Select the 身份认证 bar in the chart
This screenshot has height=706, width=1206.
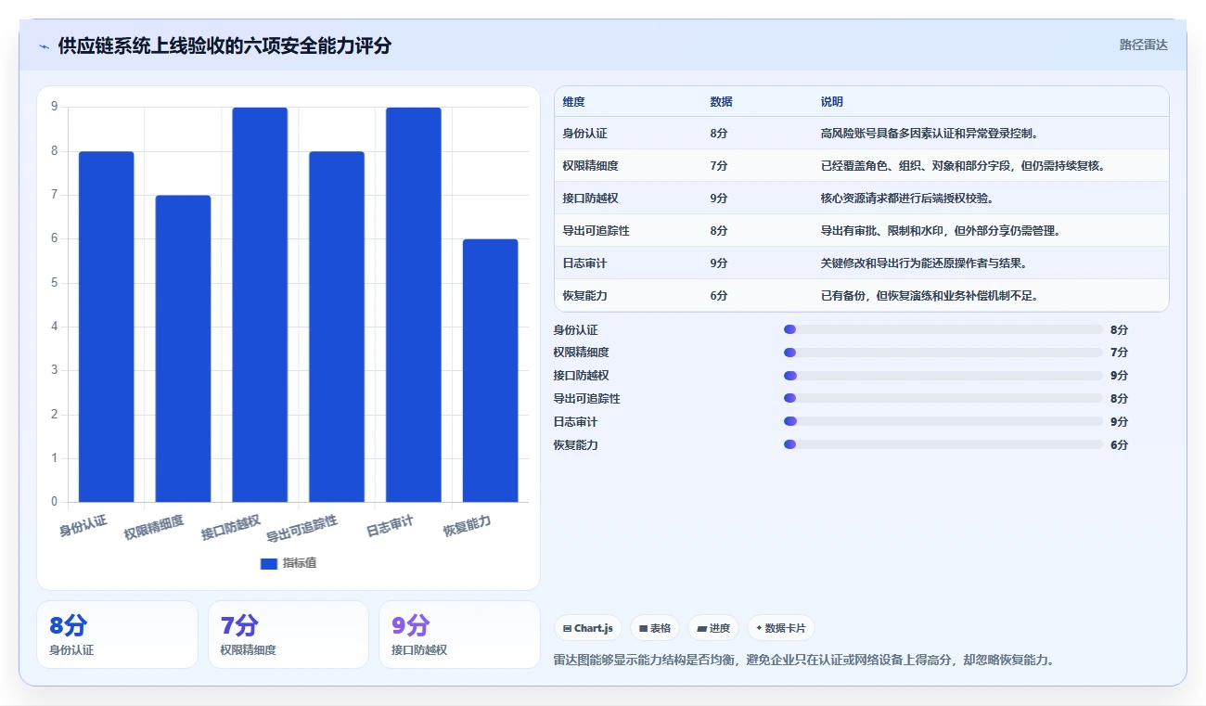click(106, 327)
